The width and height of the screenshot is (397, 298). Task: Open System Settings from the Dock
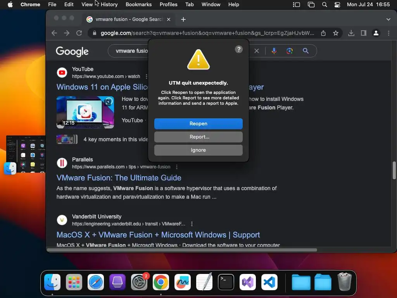coord(139,282)
